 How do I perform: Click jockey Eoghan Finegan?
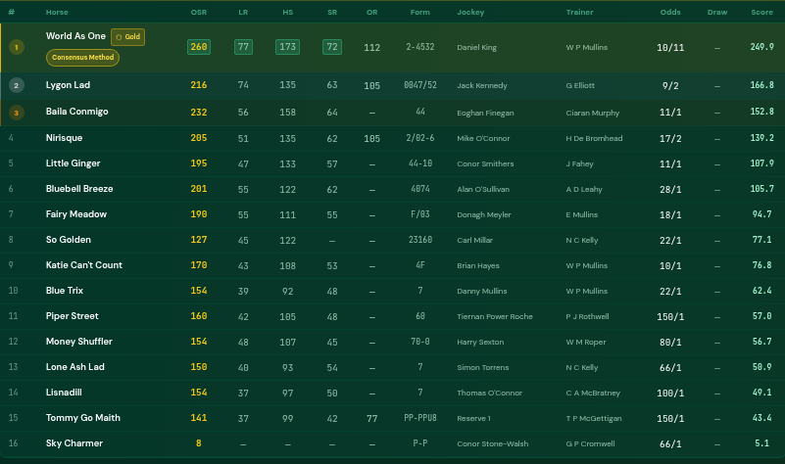485,113
